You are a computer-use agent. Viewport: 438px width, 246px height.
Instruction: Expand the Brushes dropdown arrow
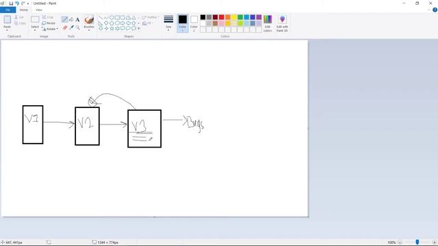[89, 30]
